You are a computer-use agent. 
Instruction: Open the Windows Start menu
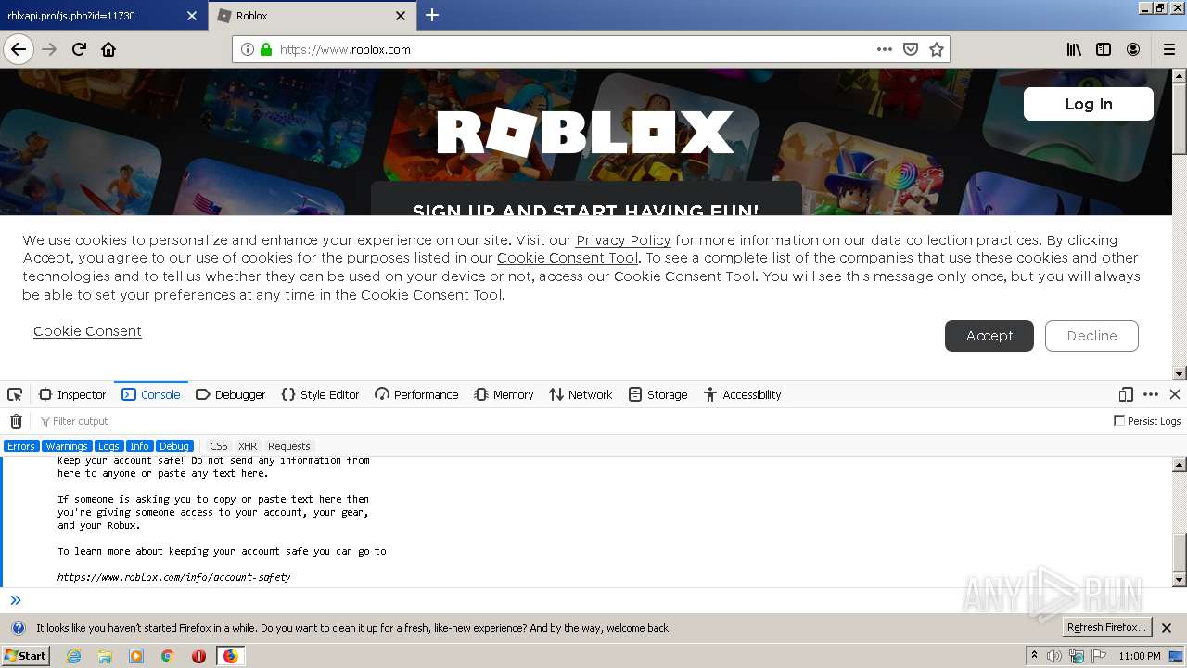click(26, 656)
